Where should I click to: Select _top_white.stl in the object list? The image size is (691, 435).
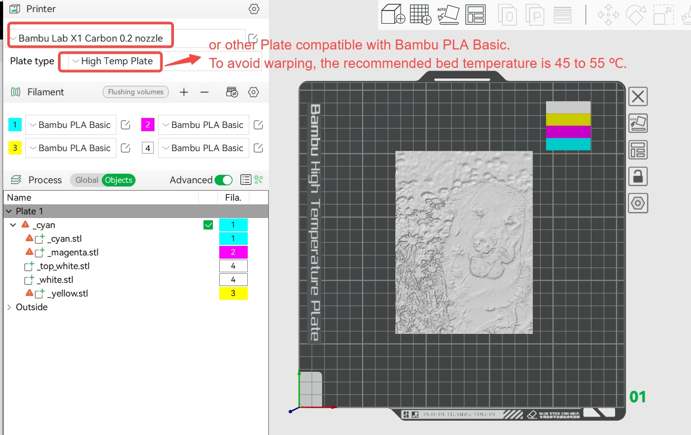pyautogui.click(x=63, y=266)
